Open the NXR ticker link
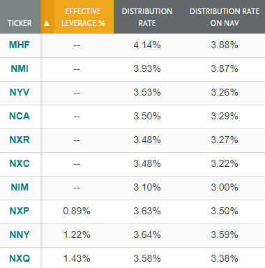 (20, 140)
